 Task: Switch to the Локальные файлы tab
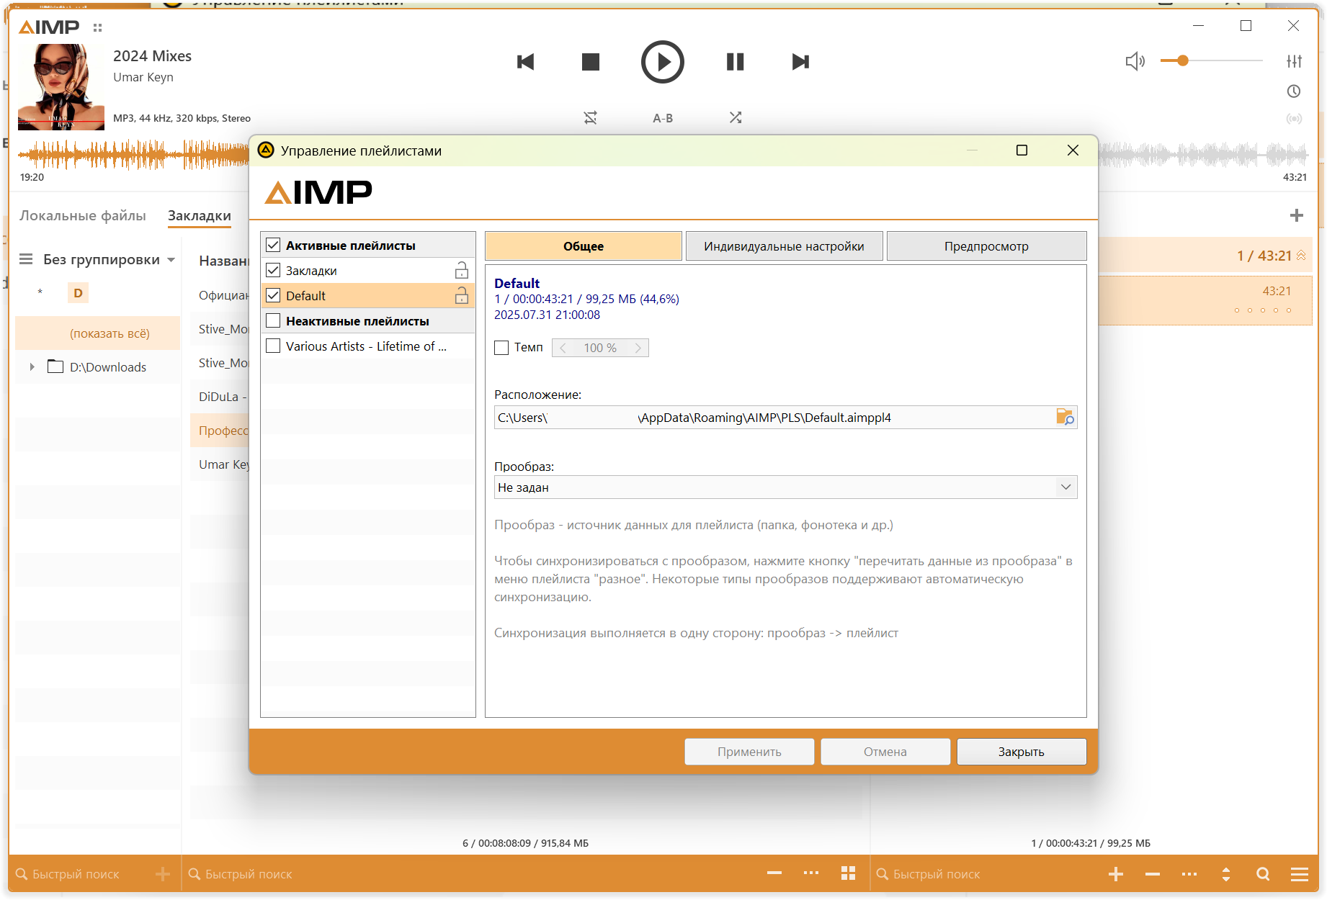[x=83, y=215]
